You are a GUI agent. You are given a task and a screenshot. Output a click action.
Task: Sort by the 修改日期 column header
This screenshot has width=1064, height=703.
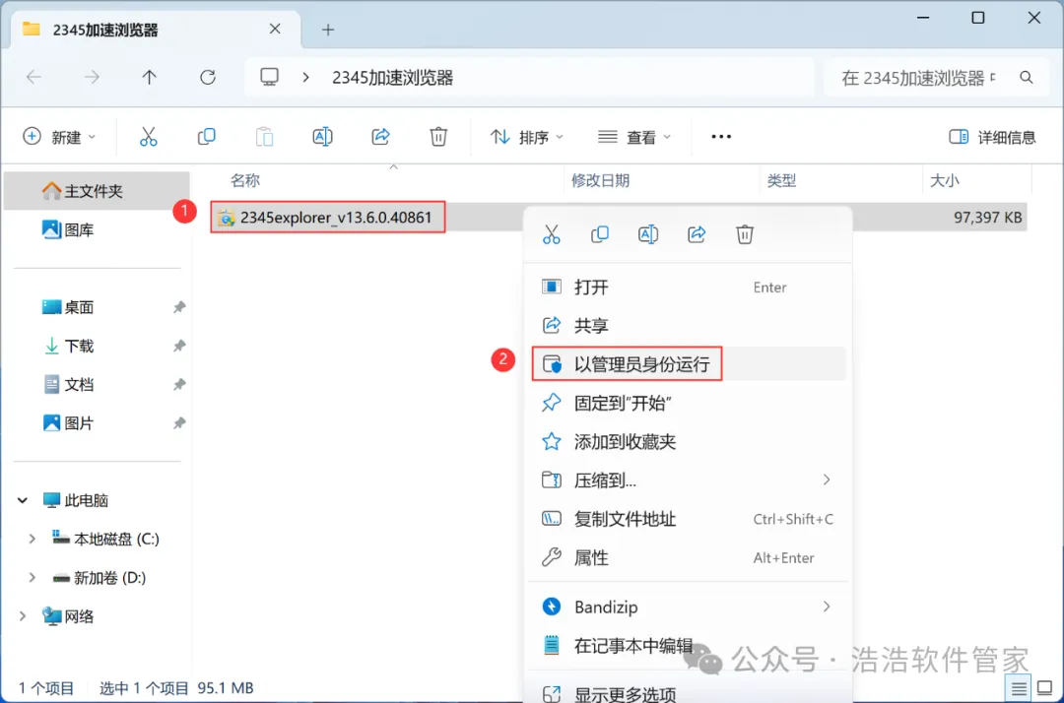coord(601,180)
